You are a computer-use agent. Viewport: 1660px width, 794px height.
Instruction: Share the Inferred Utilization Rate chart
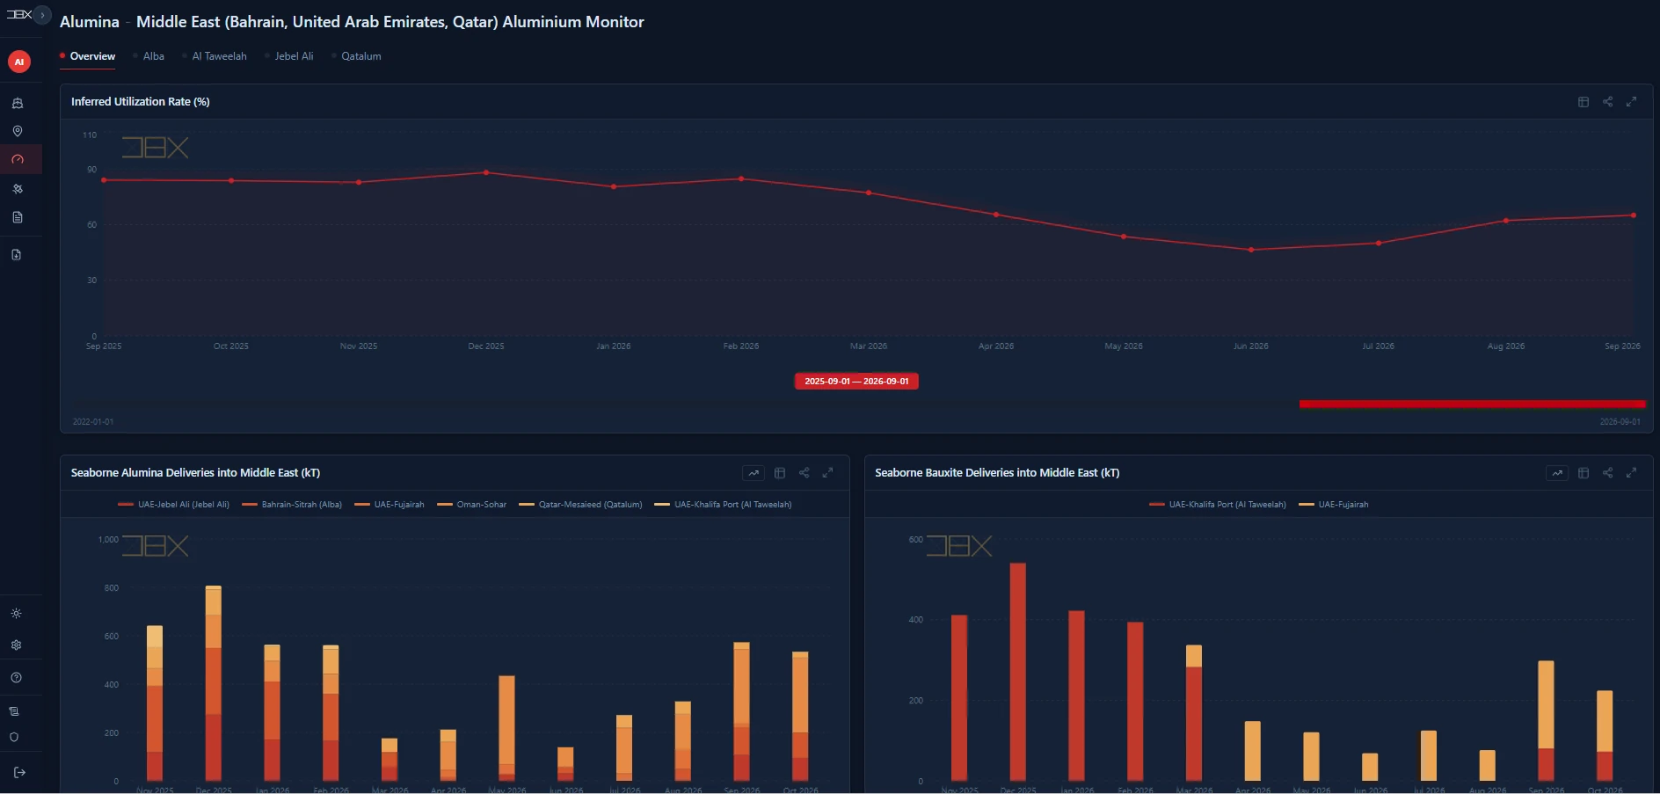pos(1607,102)
